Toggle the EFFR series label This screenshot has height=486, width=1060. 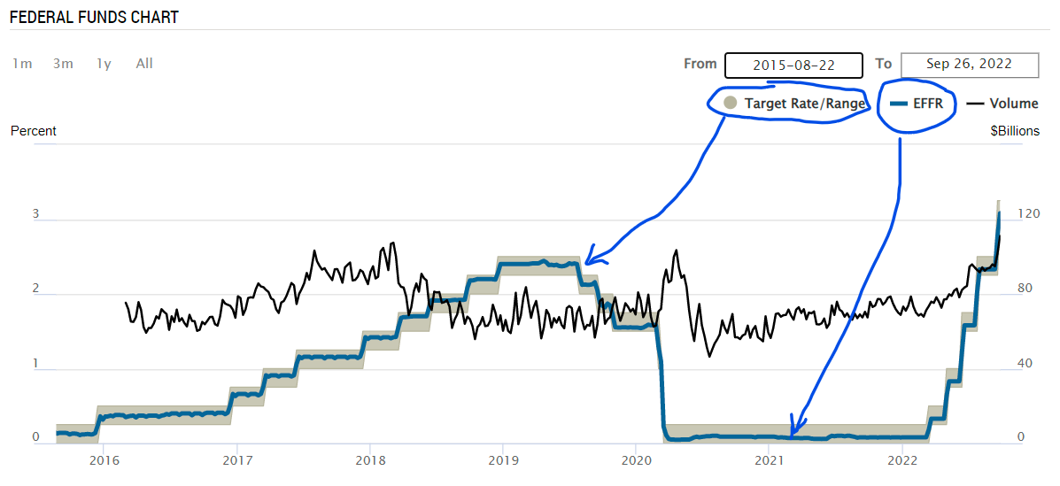[x=934, y=104]
